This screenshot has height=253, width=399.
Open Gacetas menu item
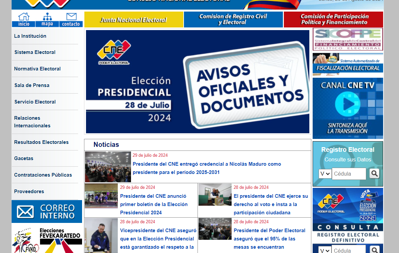pyautogui.click(x=23, y=158)
